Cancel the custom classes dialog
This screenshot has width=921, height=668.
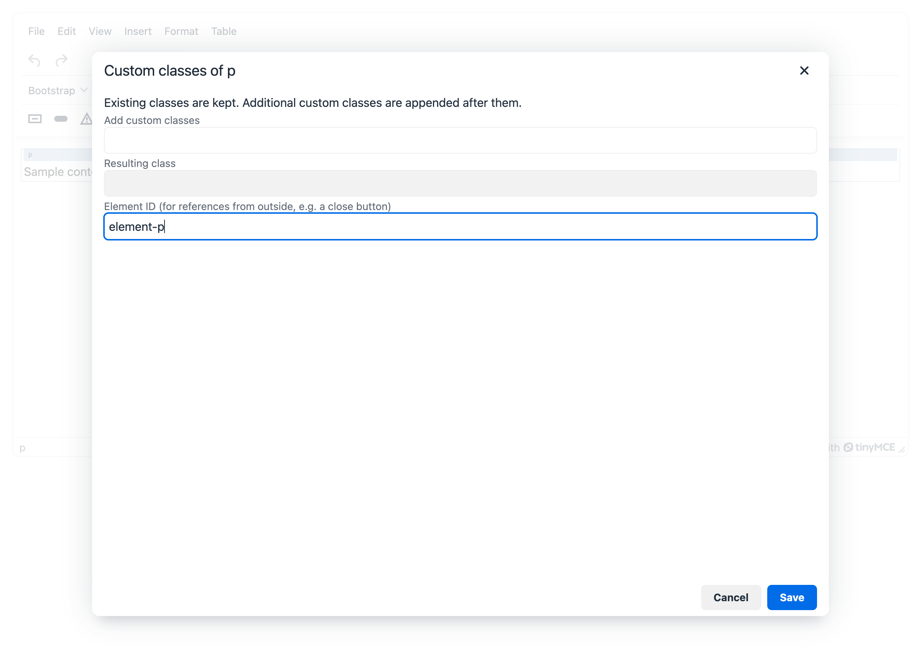click(x=730, y=597)
